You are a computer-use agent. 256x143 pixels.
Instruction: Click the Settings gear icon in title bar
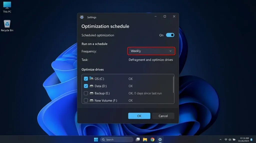pyautogui.click(x=82, y=17)
